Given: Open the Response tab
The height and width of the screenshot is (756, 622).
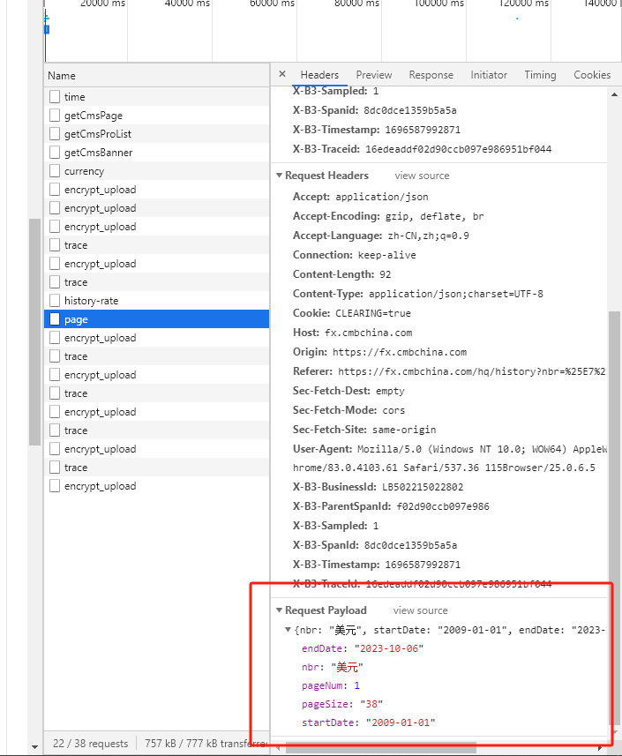Looking at the screenshot, I should (431, 75).
